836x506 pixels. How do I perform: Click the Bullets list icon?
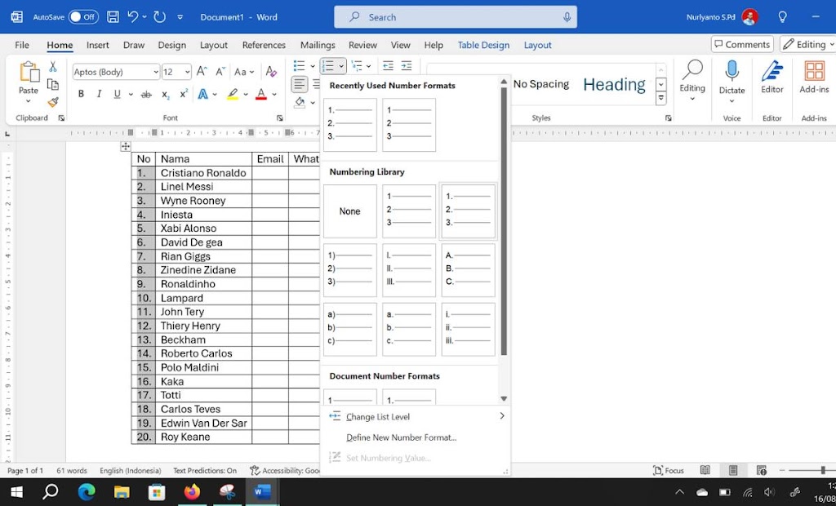coord(299,65)
